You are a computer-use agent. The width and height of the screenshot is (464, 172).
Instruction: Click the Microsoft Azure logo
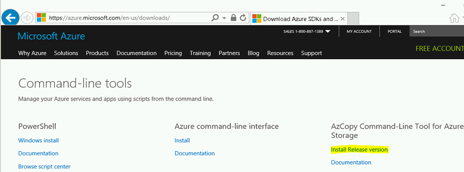pyautogui.click(x=51, y=36)
